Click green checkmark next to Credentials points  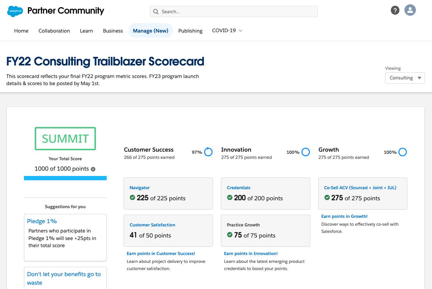(230, 197)
